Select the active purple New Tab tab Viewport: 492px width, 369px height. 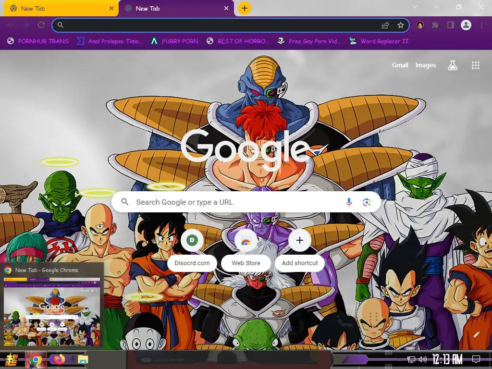(176, 9)
